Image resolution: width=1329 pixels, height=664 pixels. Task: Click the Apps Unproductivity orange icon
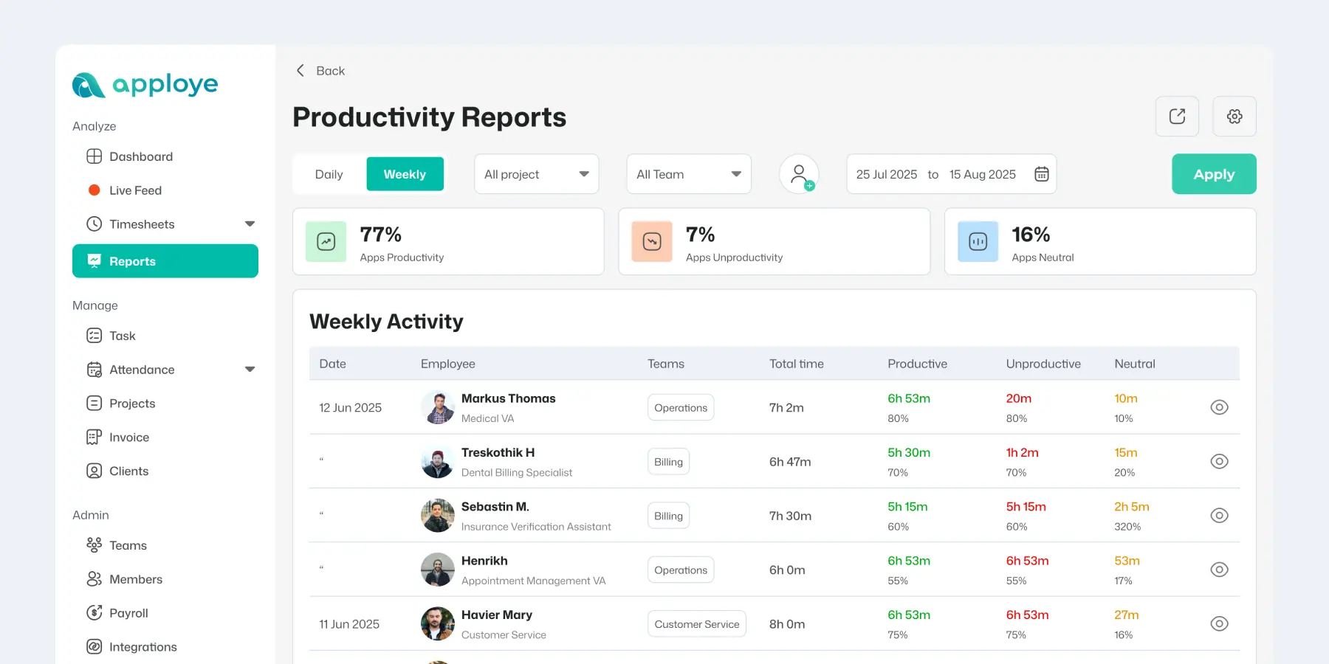click(652, 241)
